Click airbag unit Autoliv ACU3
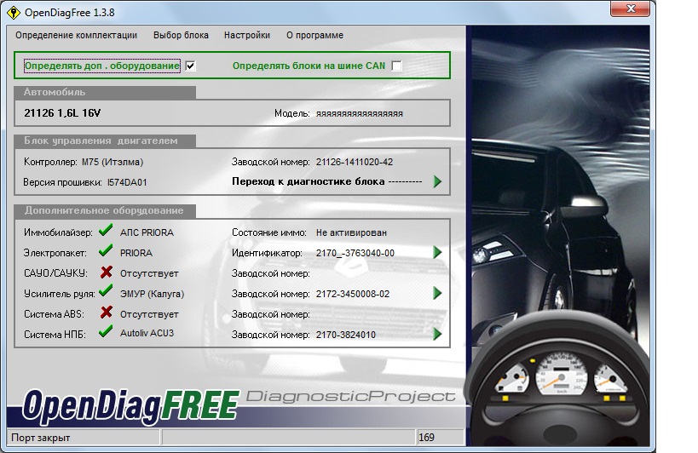This screenshot has width=698, height=453. [x=147, y=333]
